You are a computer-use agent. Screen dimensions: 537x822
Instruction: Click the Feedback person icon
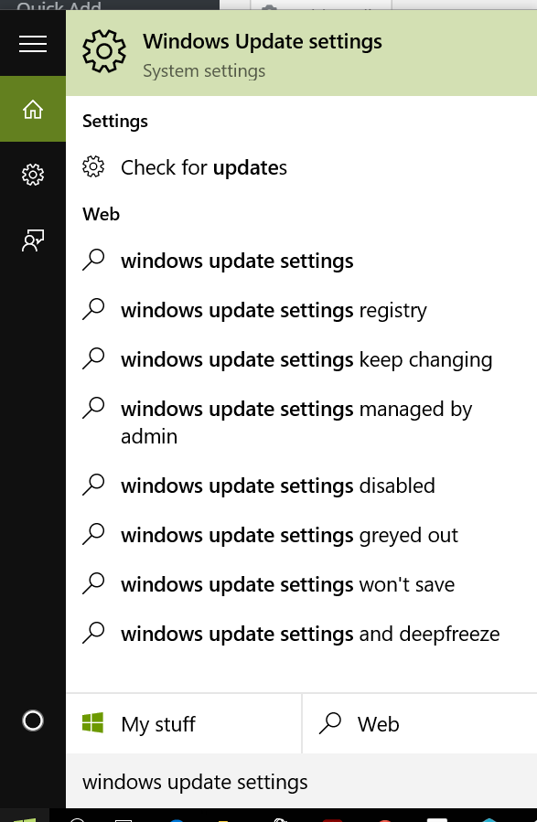(33, 240)
